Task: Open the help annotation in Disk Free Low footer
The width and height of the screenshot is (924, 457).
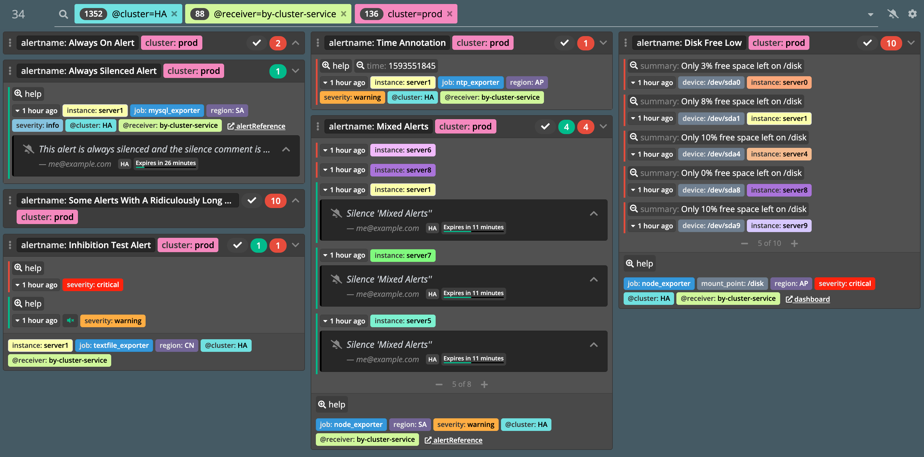Action: [x=640, y=264]
